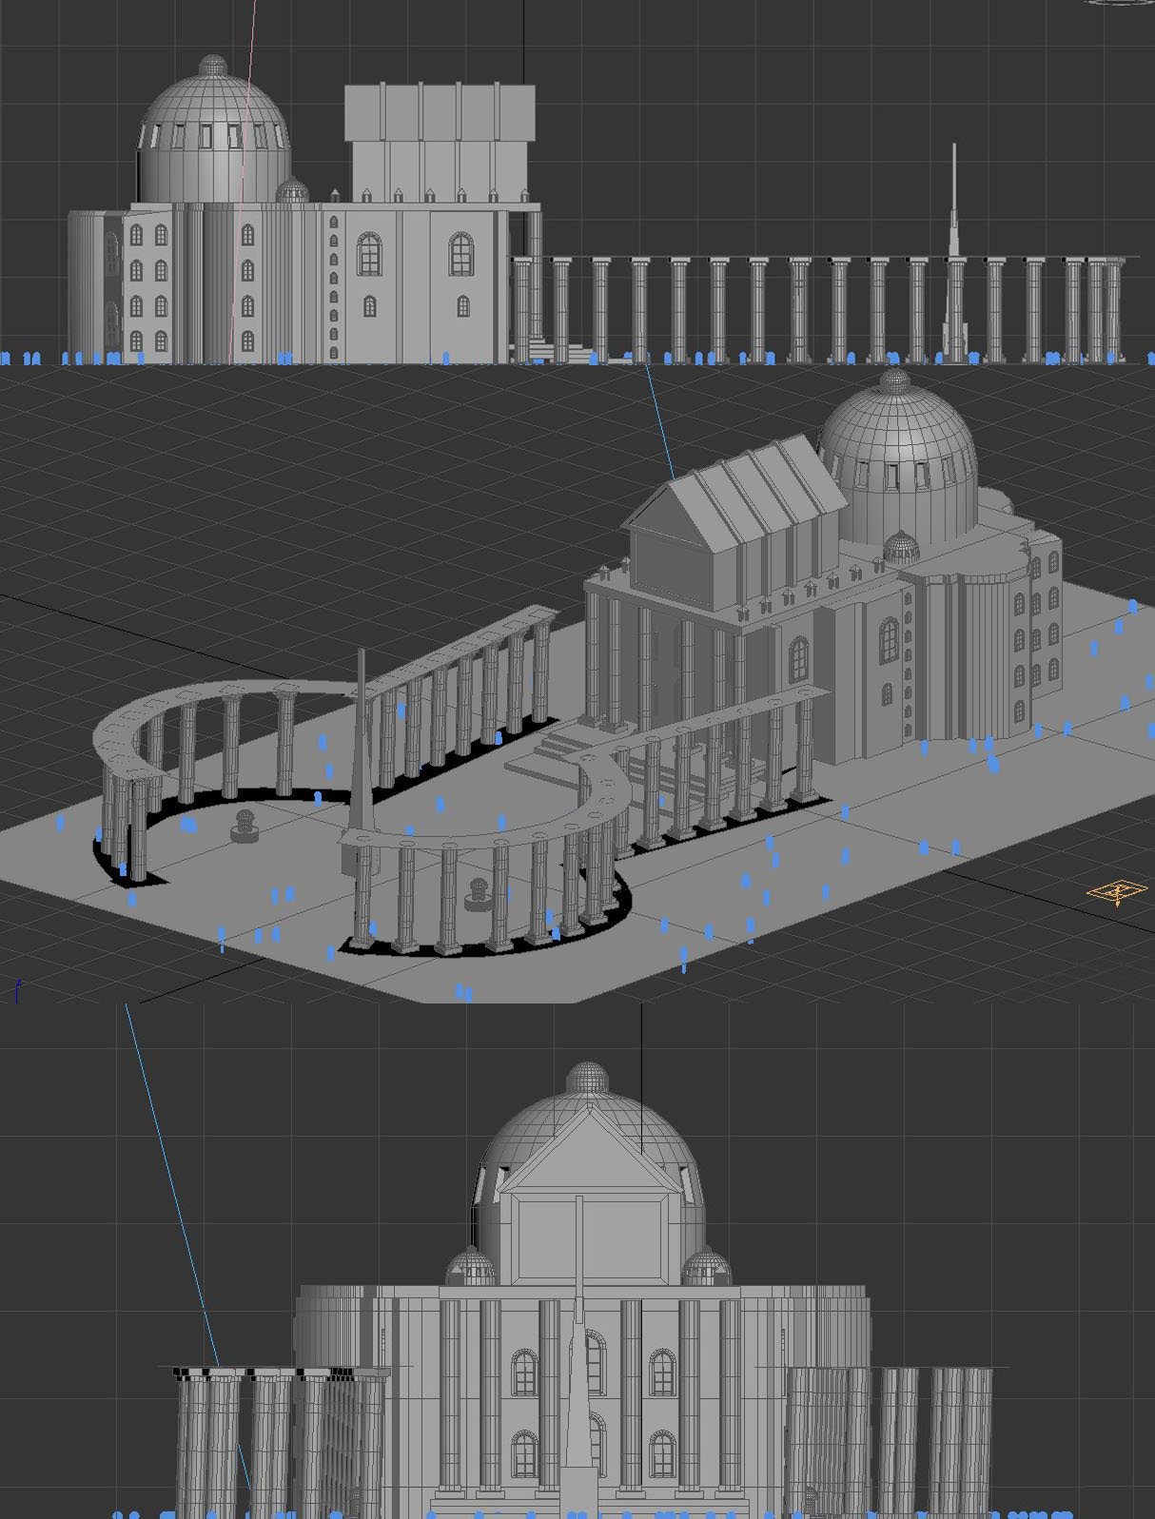
Task: Select the obelisk in perspective view
Action: [x=362, y=742]
